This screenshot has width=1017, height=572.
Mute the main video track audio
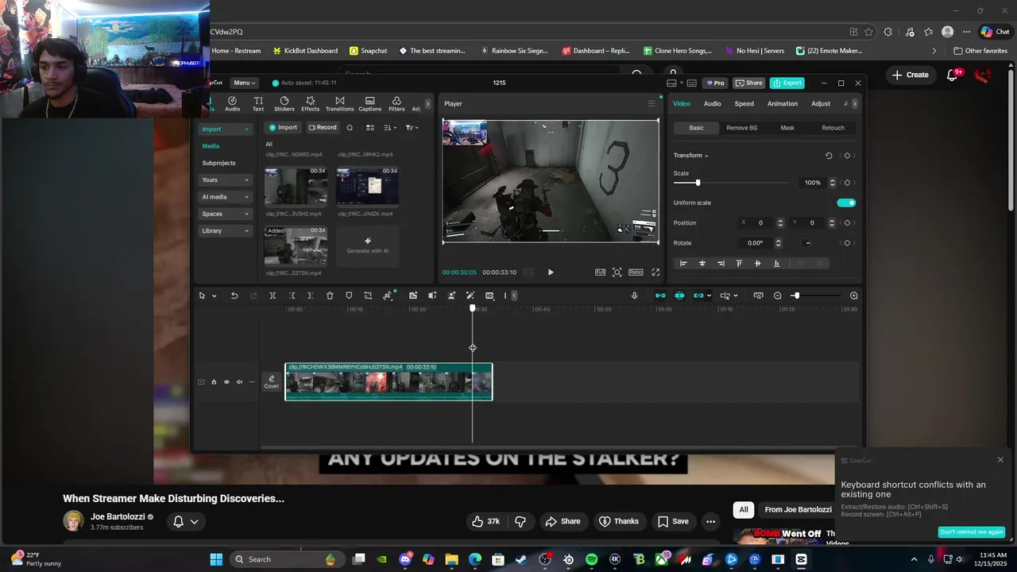(239, 382)
